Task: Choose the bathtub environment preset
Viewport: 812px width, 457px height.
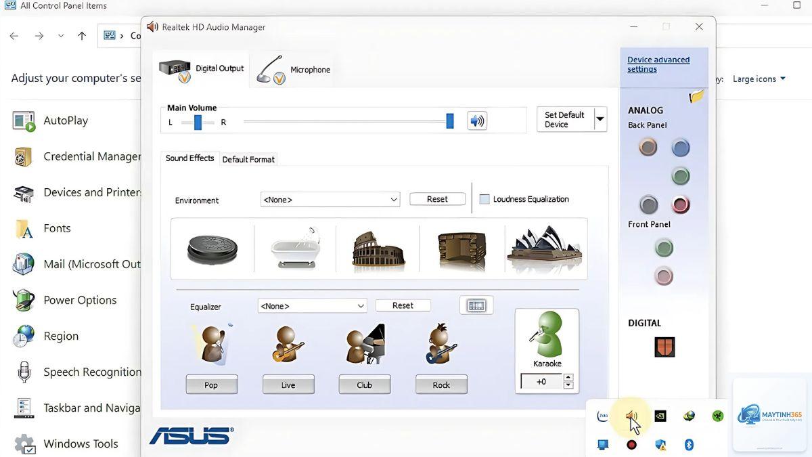Action: click(x=295, y=248)
